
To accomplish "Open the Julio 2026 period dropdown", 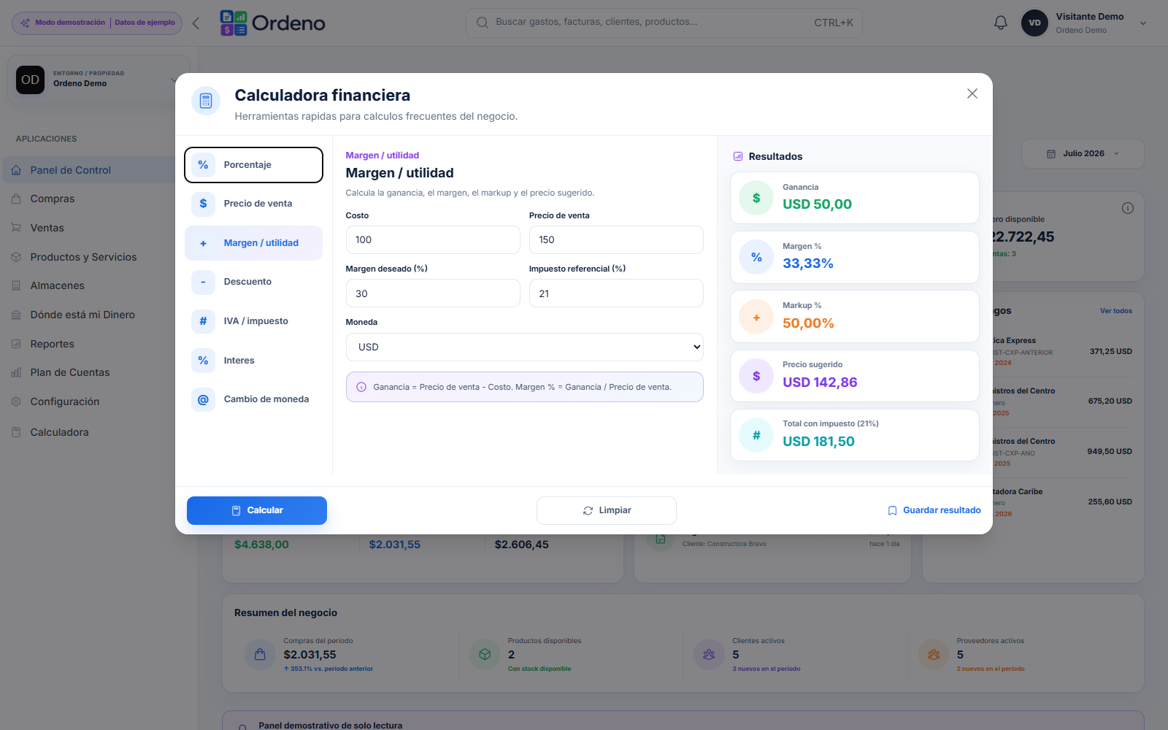I will pyautogui.click(x=1083, y=154).
